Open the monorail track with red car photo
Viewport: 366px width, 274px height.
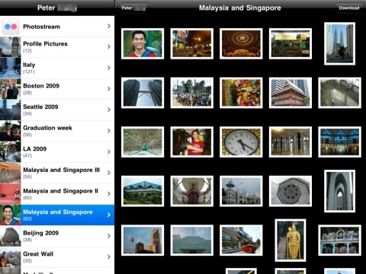coord(241,241)
